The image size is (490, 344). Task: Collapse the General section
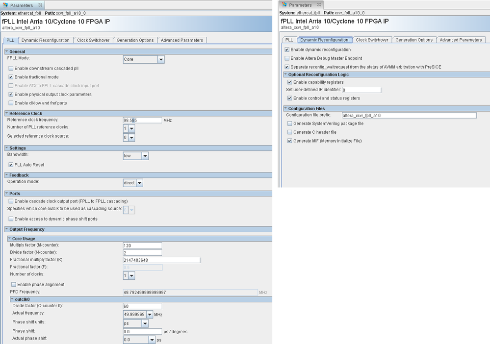(x=6, y=51)
